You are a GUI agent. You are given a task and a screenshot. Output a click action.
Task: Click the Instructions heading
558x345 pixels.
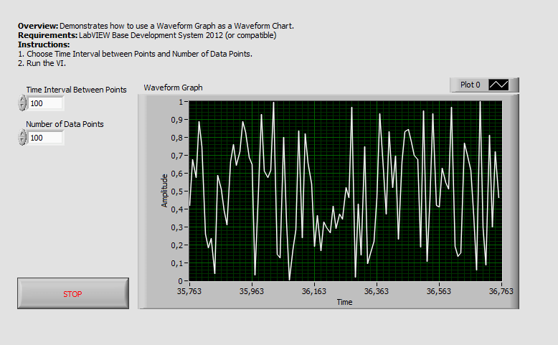click(44, 44)
